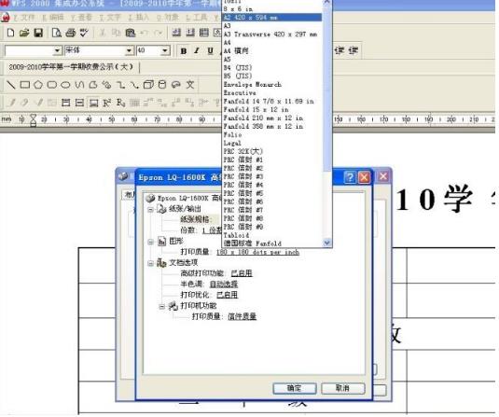Choose A3 Transverse 420 x 297 mm
Image resolution: width=499 pixels, height=417 pixels.
[x=270, y=35]
